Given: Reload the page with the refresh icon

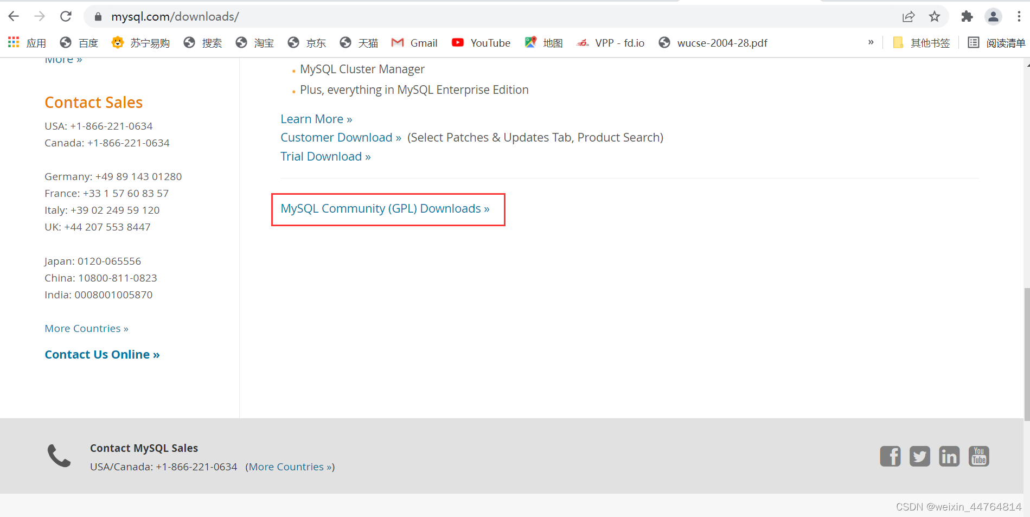Looking at the screenshot, I should [x=66, y=16].
